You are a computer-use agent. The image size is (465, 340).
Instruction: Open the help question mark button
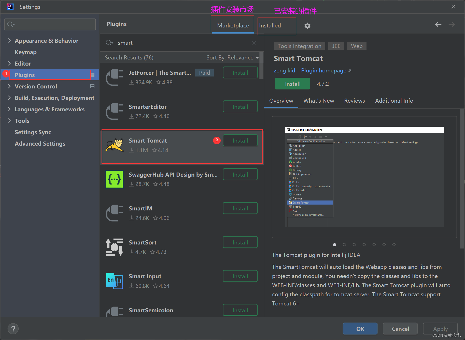(13, 329)
